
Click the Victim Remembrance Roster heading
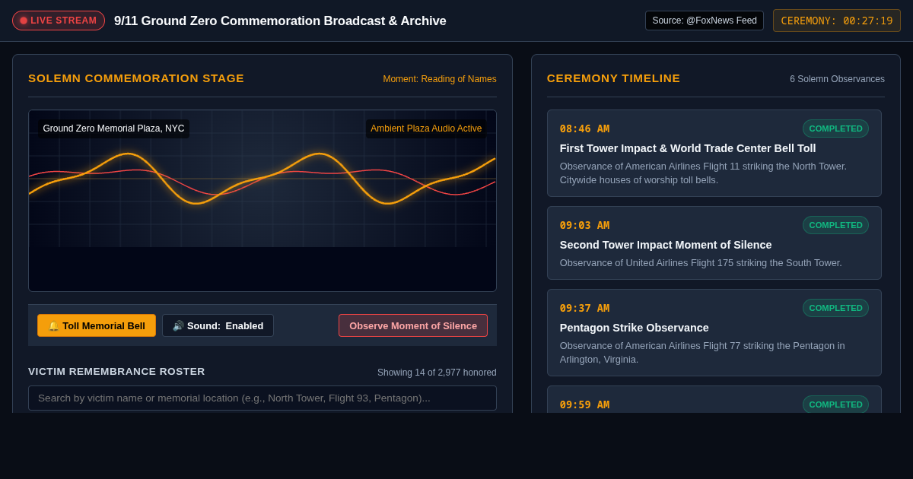[x=116, y=372]
